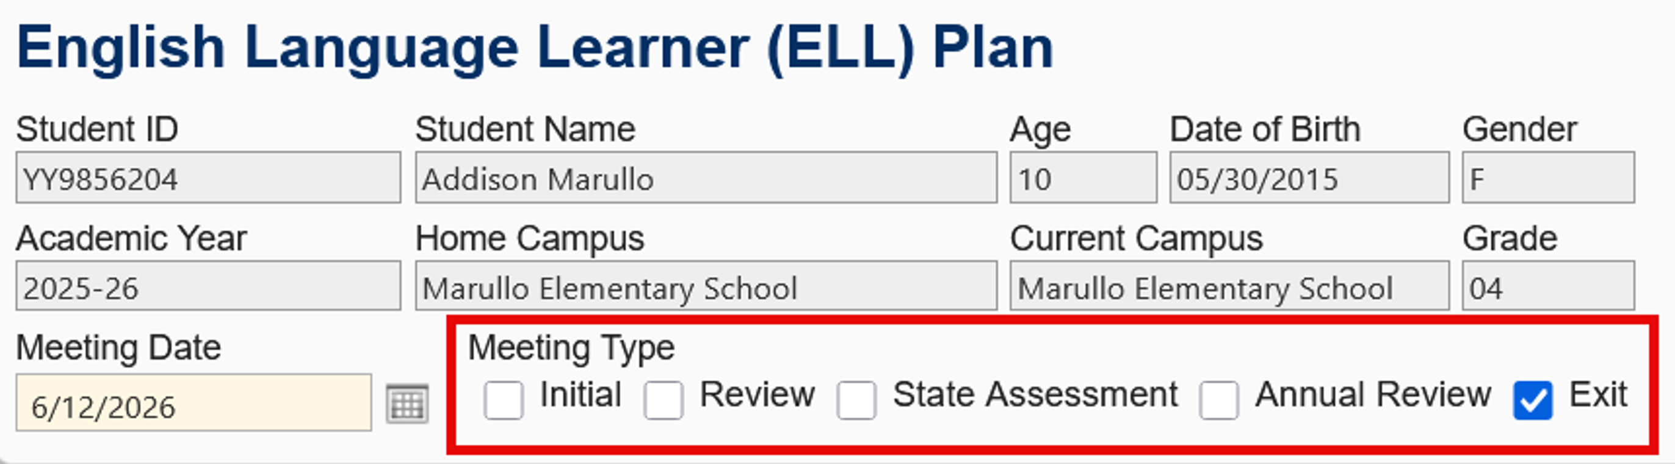Image resolution: width=1675 pixels, height=464 pixels.
Task: Click the Student Name field
Action: tap(706, 179)
